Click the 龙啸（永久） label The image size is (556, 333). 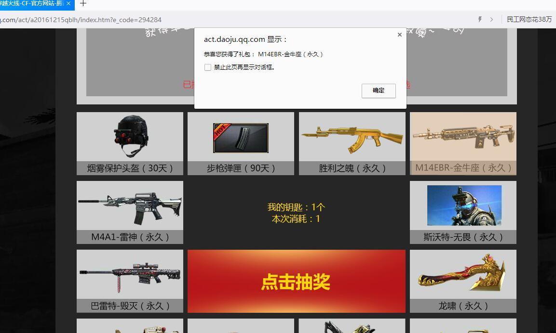click(x=463, y=306)
